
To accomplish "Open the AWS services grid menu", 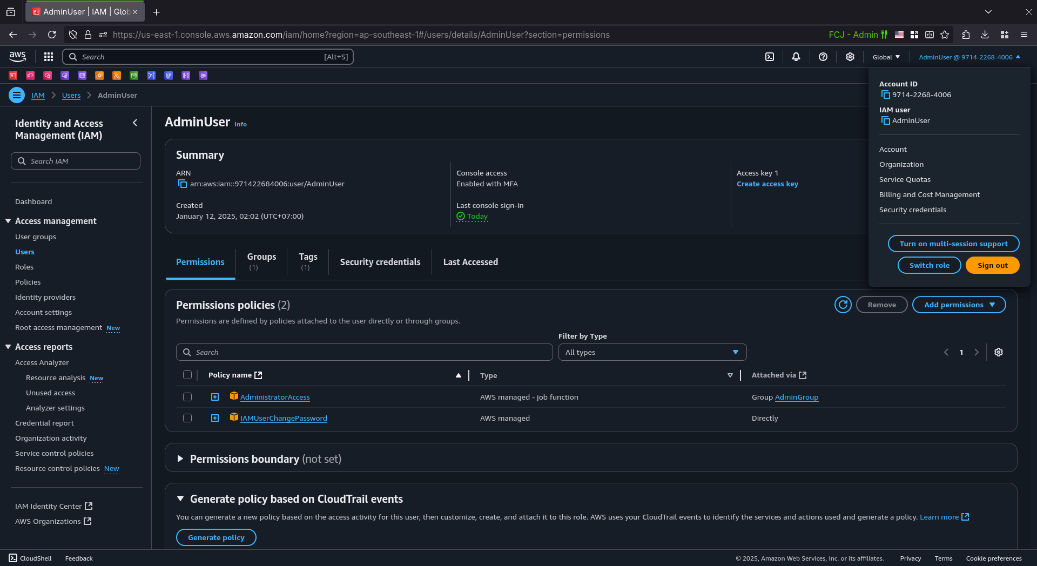I will tap(49, 57).
